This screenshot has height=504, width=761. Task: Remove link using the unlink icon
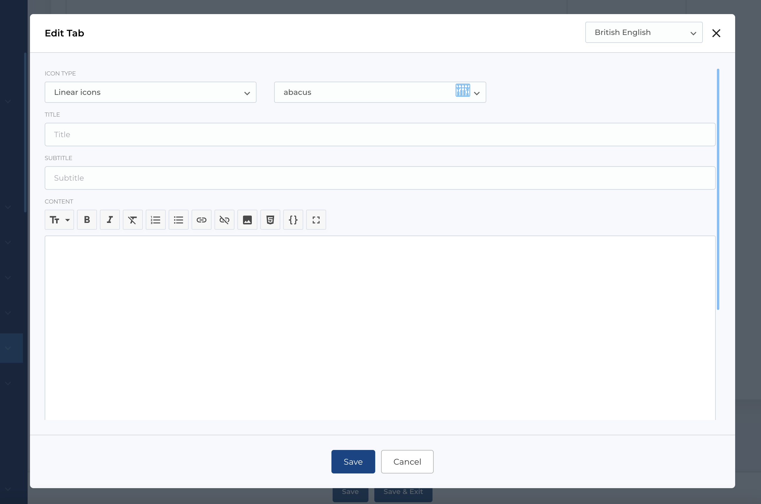pos(224,220)
